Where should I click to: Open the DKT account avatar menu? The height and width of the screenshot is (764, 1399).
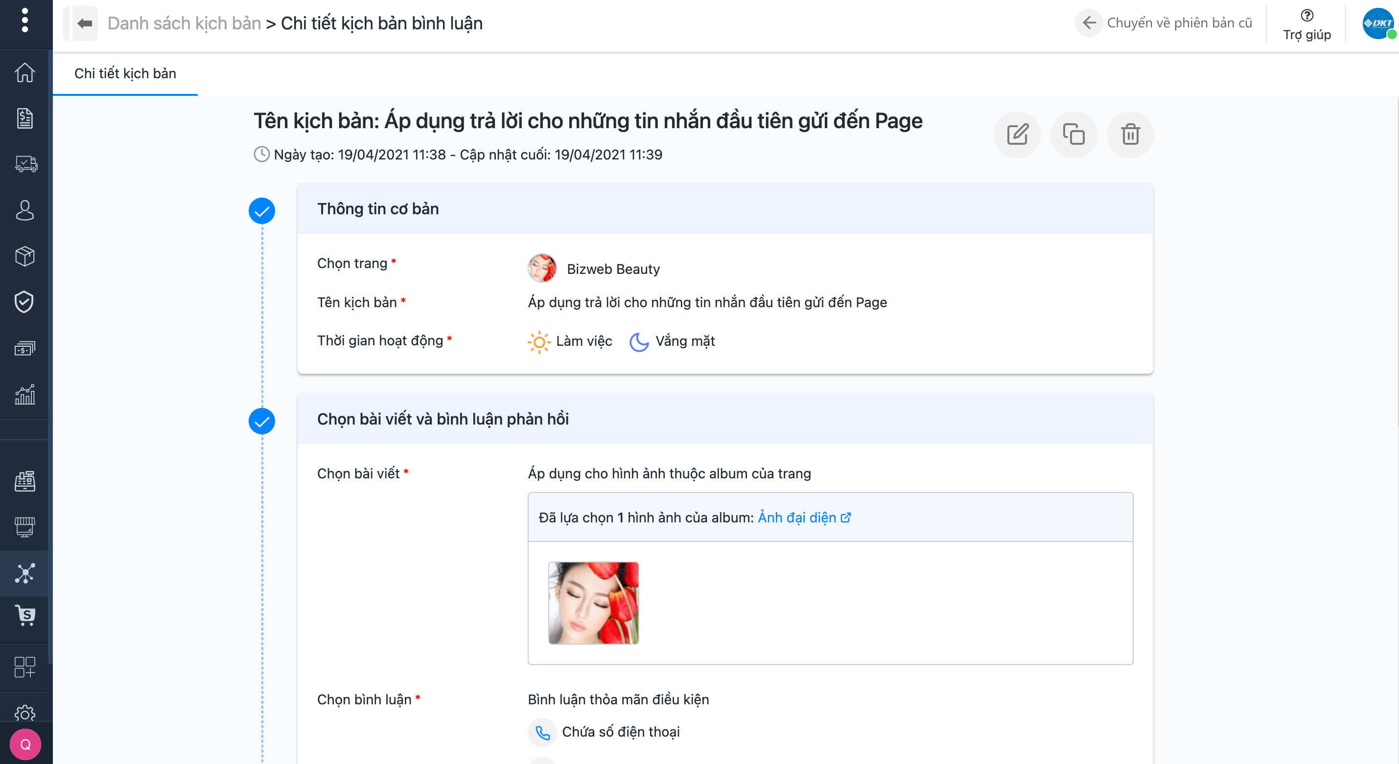tap(1378, 23)
